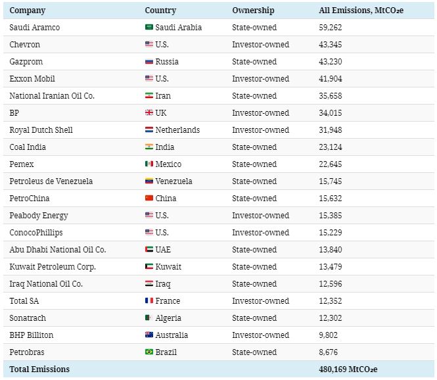Click the 9,802 emissions value
The width and height of the screenshot is (437, 380).
tap(329, 335)
